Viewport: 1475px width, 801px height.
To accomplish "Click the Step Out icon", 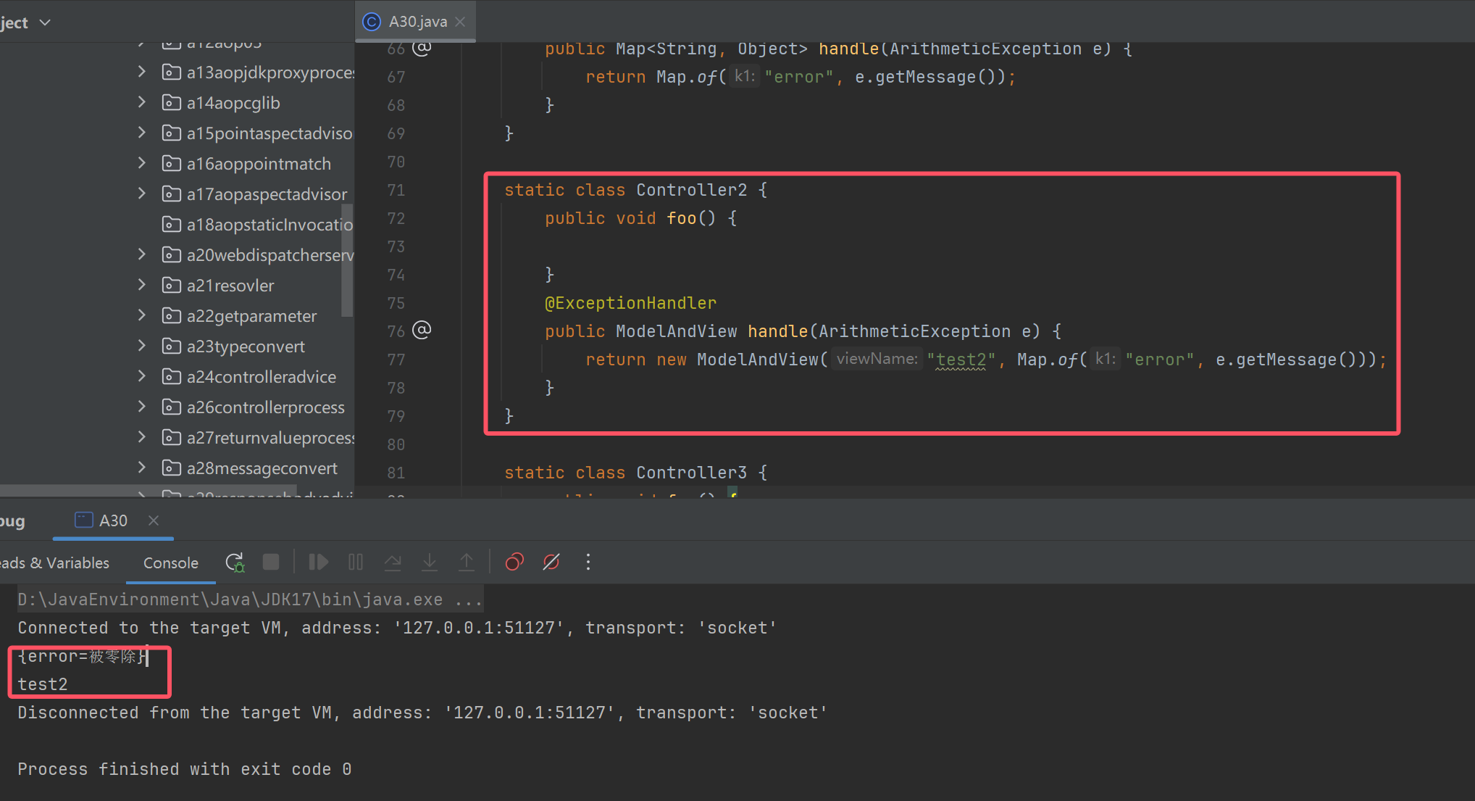I will [467, 563].
